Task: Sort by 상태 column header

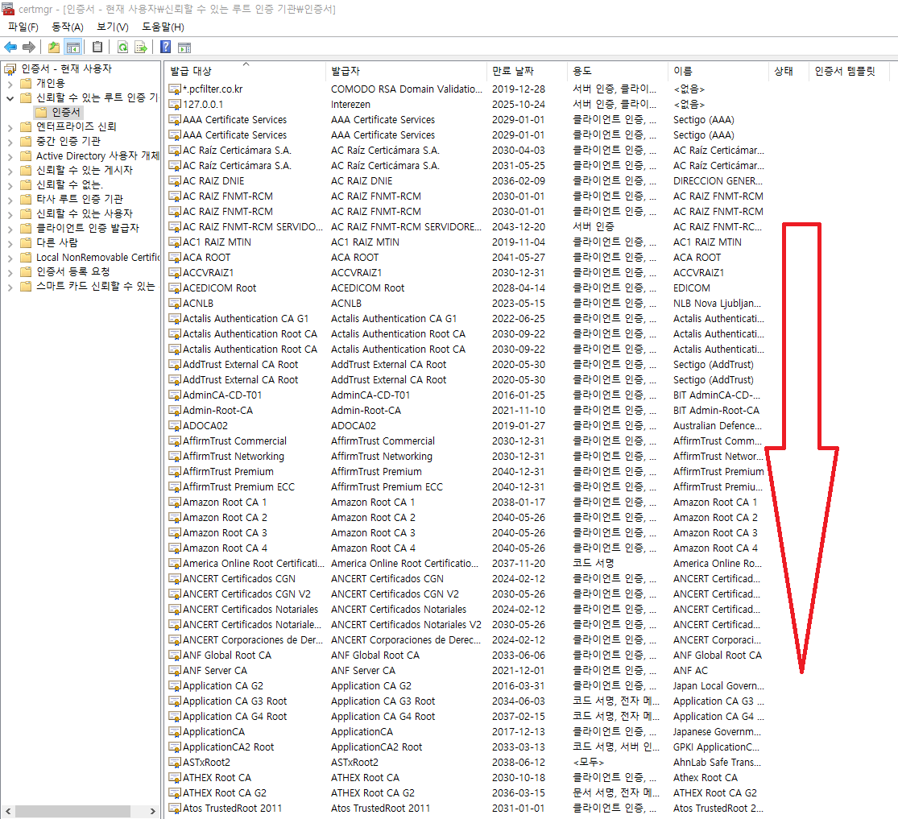Action: pos(788,71)
